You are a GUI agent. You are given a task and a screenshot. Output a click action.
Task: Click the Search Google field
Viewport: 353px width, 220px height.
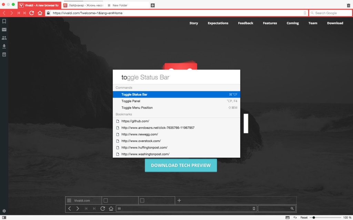331,13
